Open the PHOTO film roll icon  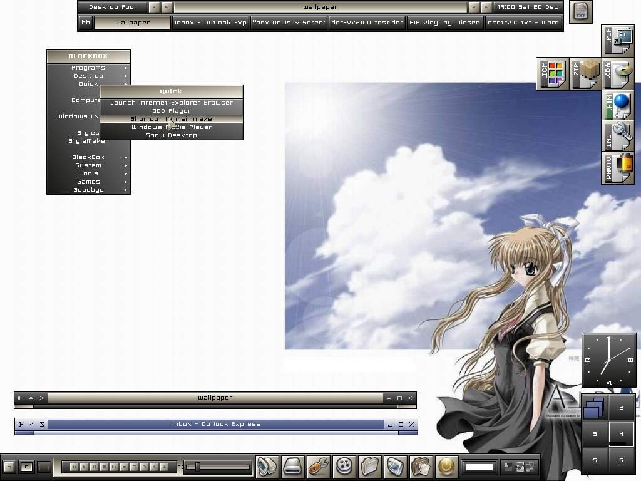click(x=618, y=168)
